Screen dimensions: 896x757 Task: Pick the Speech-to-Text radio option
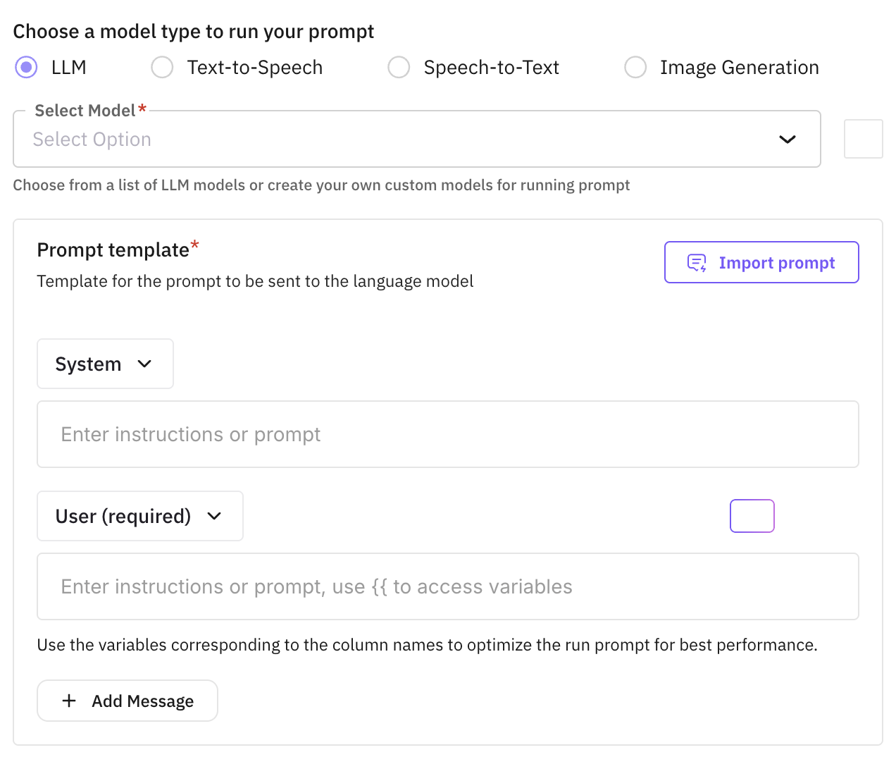coord(399,68)
